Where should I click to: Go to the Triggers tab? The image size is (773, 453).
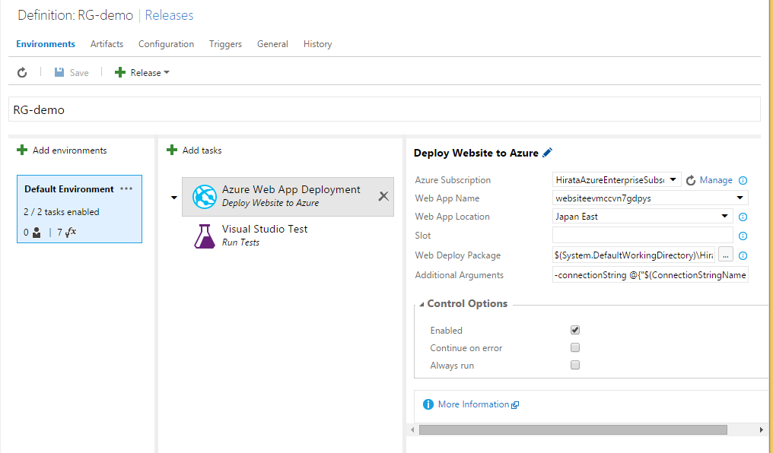(x=225, y=44)
